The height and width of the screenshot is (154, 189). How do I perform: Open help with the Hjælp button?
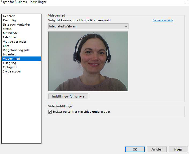pyautogui.click(x=178, y=149)
